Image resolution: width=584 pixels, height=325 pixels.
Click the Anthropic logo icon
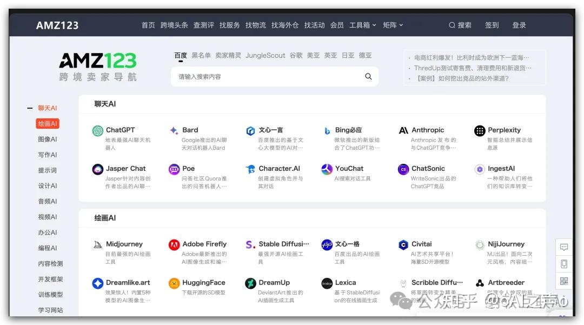[403, 130]
